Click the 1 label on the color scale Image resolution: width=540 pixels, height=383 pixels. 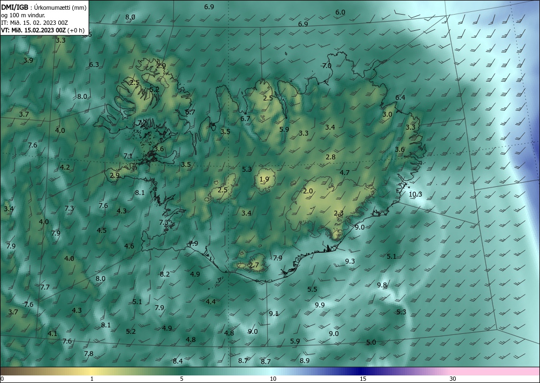(92, 379)
